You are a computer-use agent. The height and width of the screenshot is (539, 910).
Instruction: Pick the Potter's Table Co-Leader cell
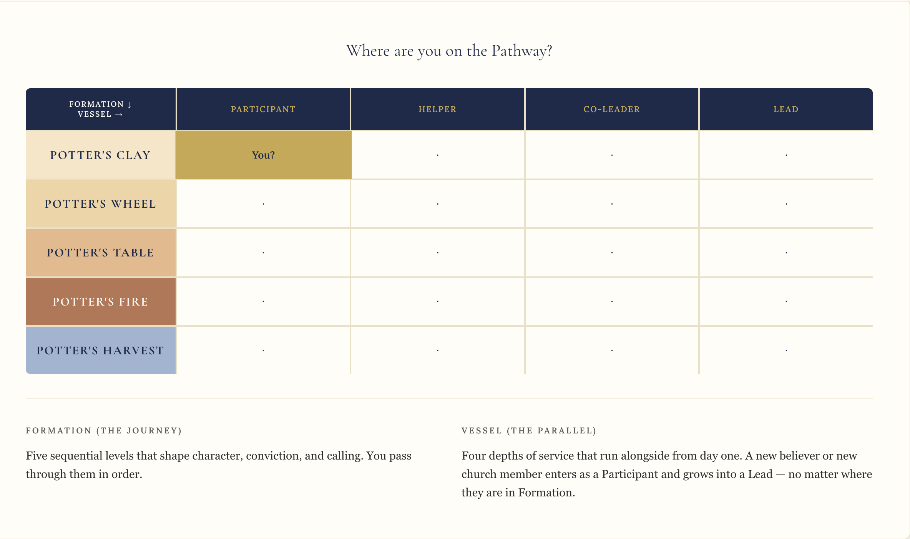[612, 253]
